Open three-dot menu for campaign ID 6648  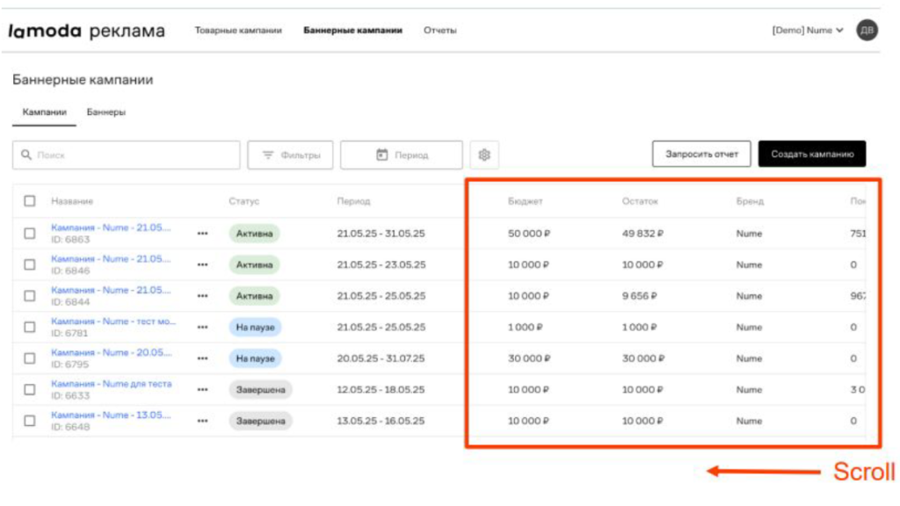coord(203,421)
